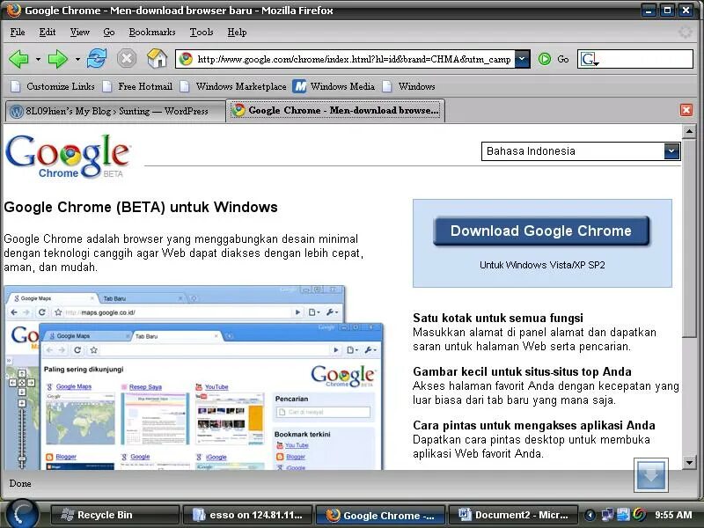Open the File menu
This screenshot has width=704, height=528.
[x=18, y=33]
